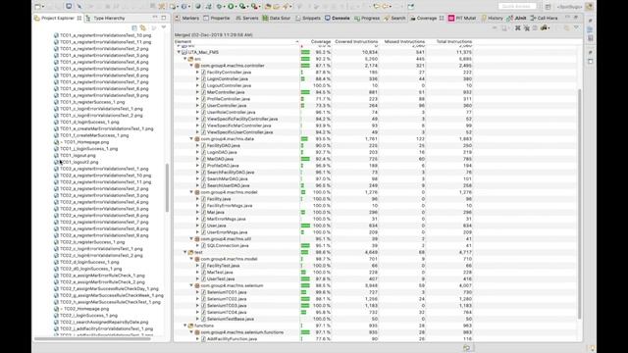Switch to the Servers tab
Image resolution: width=628 pixels, height=353 pixels.
[x=246, y=18]
